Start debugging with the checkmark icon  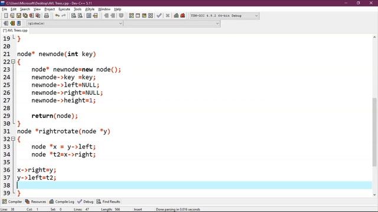(x=159, y=16)
